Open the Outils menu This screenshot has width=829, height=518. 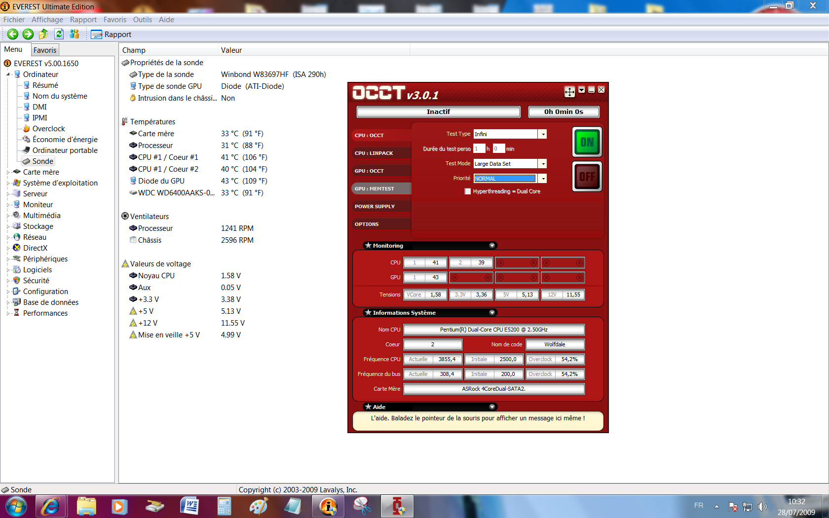click(x=142, y=20)
